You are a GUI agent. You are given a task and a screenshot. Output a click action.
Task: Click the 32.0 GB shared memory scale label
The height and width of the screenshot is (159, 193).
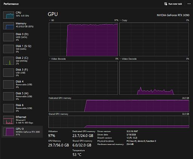tap(185, 114)
